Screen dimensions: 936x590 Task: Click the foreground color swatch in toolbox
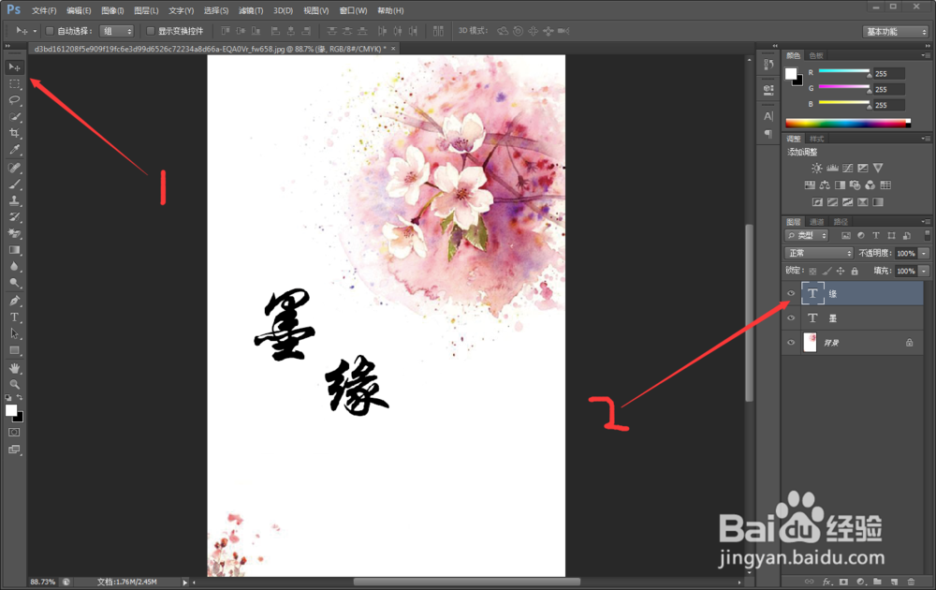[x=11, y=410]
